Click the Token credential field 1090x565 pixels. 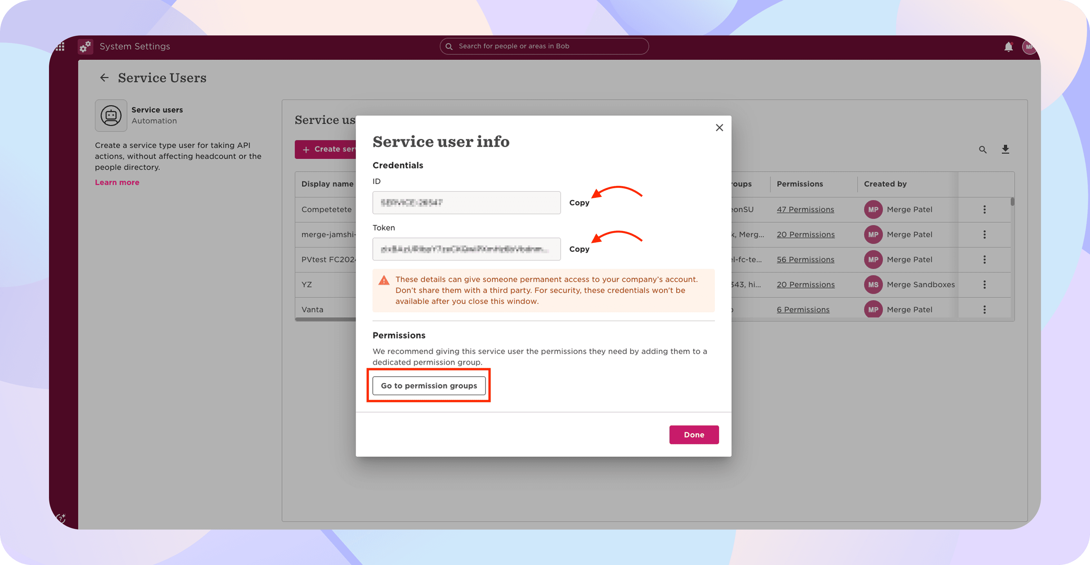466,249
